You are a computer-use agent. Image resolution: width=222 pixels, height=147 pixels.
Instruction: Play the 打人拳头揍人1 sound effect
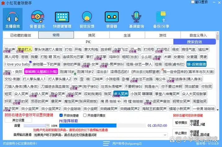coord(34,79)
